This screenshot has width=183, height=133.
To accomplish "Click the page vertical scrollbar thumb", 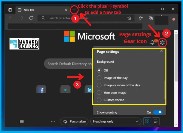I will (x=176, y=58).
